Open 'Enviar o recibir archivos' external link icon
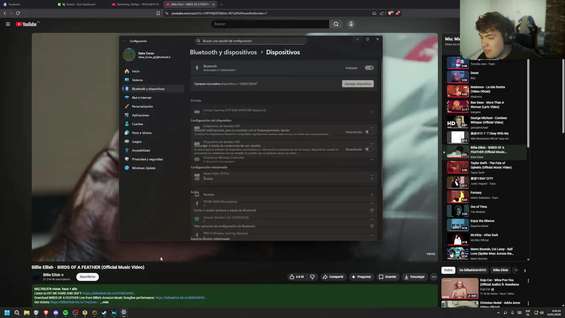The height and width of the screenshot is (318, 565). coord(372,210)
